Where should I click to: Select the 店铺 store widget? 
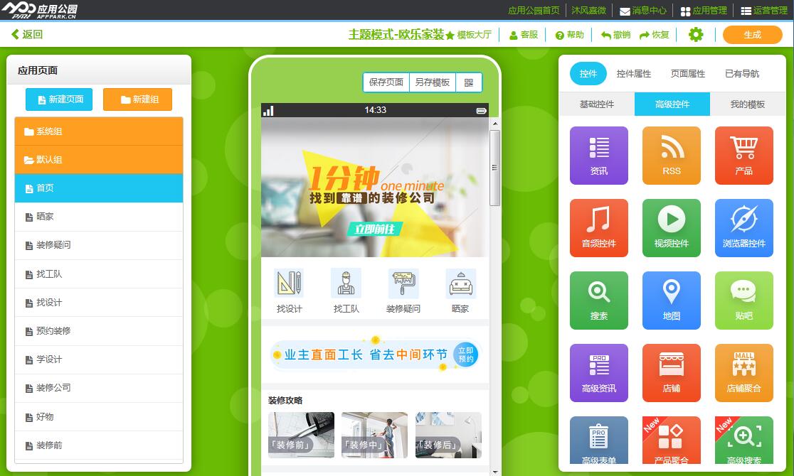pyautogui.click(x=671, y=373)
